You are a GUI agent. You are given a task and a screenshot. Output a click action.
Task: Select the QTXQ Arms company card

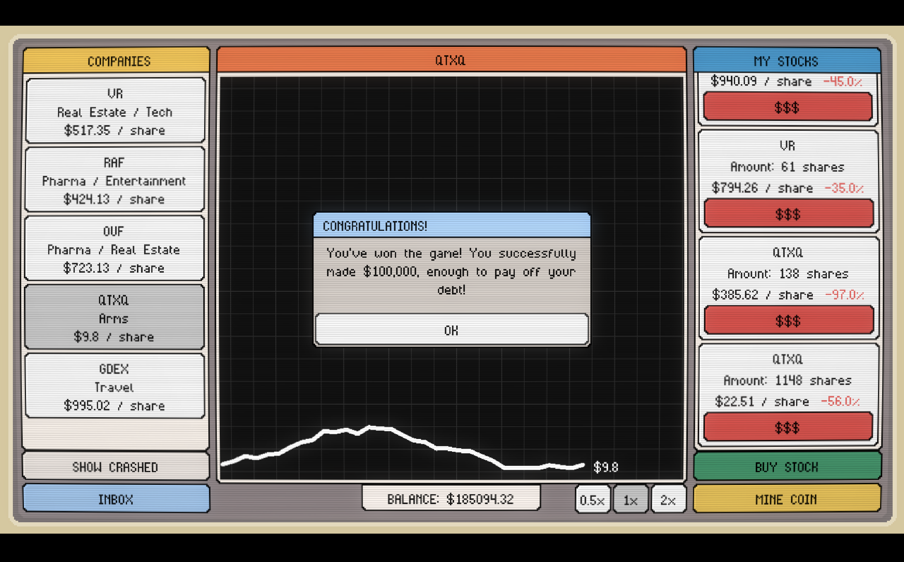tap(114, 317)
